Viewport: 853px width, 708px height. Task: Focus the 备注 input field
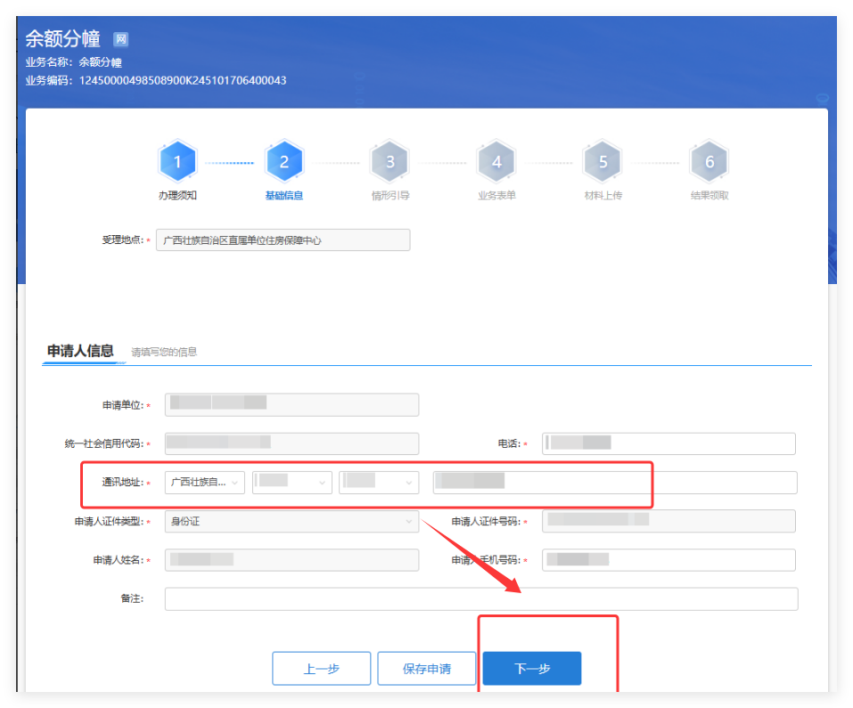(480, 598)
